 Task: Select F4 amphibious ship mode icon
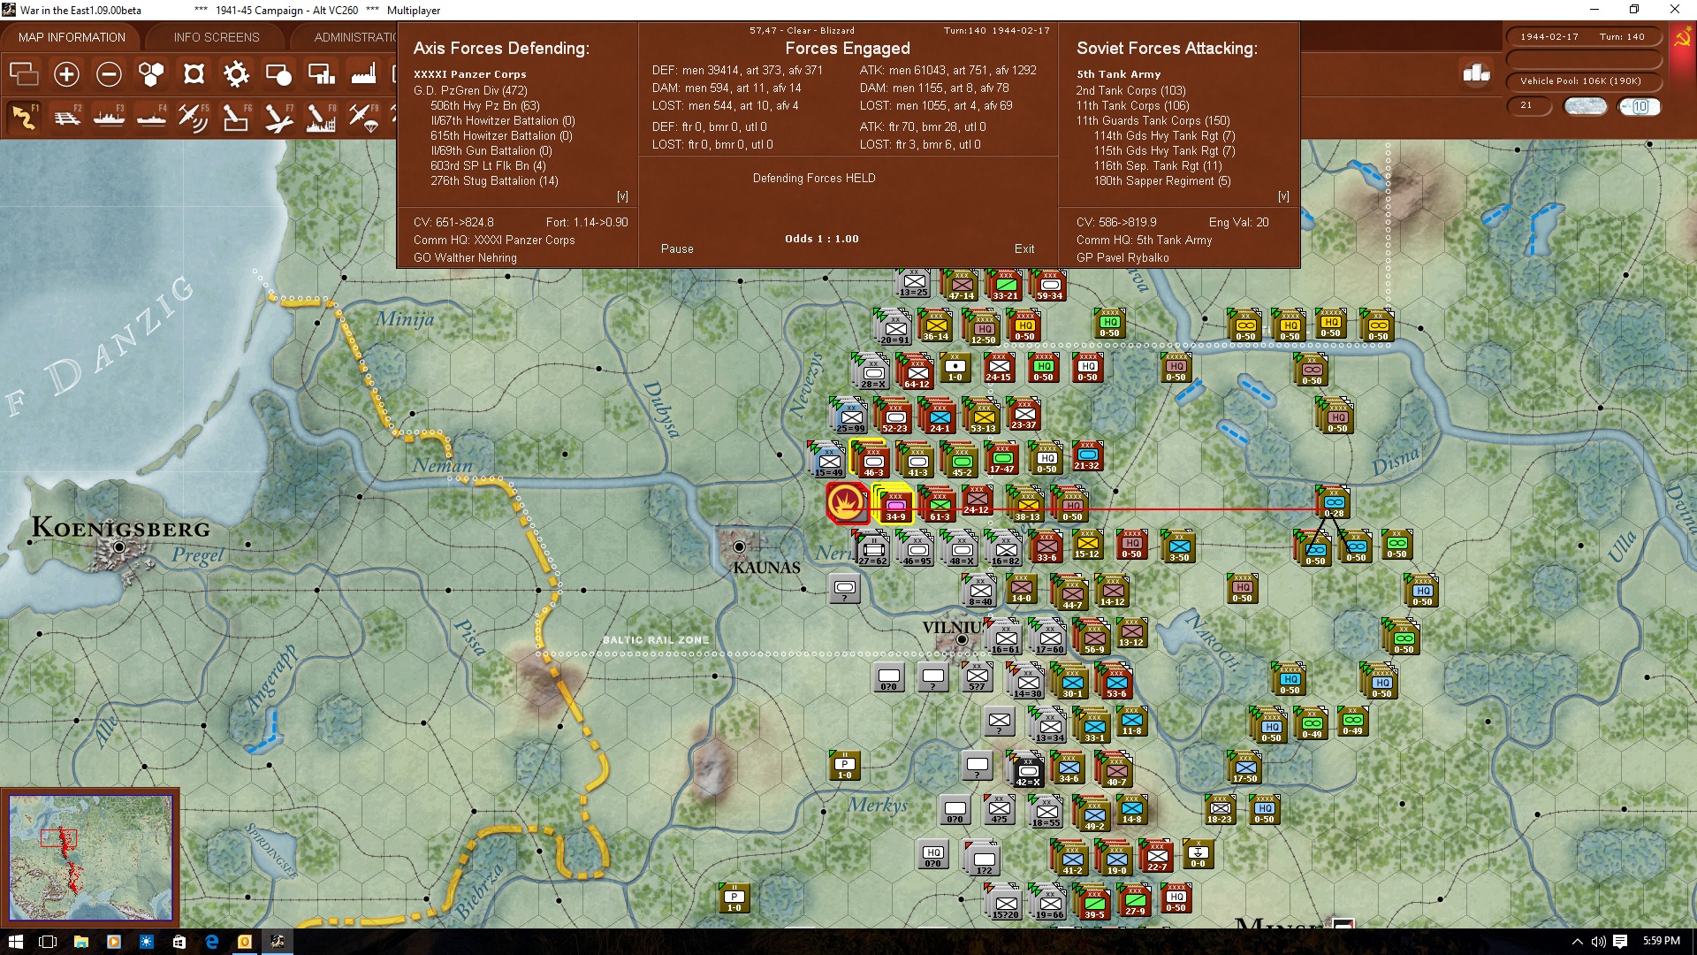[151, 117]
